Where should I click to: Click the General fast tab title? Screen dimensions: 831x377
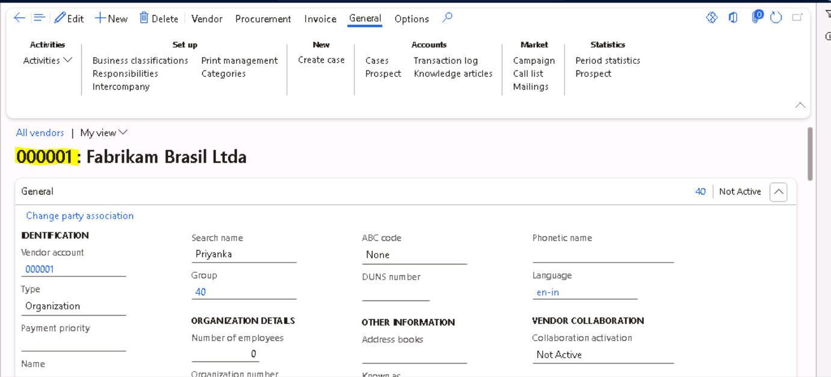(x=37, y=192)
